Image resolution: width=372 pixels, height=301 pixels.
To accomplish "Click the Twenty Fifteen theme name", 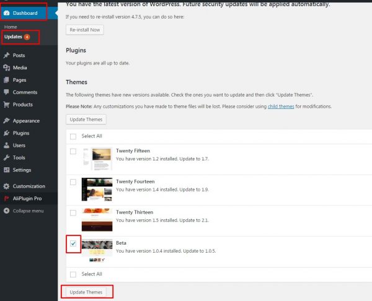I will coord(133,151).
